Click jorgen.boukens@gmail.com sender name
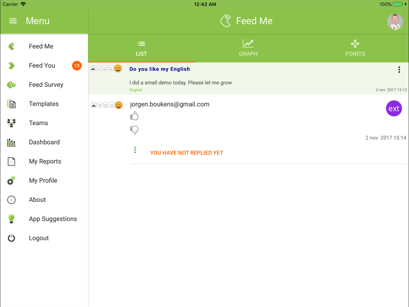Viewport: 409px width, 307px height. (170, 104)
